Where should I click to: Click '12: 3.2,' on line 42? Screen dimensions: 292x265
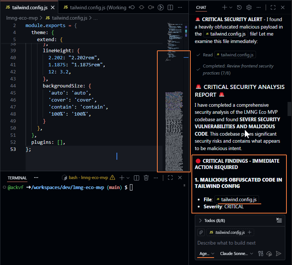pyautogui.click(x=60, y=72)
